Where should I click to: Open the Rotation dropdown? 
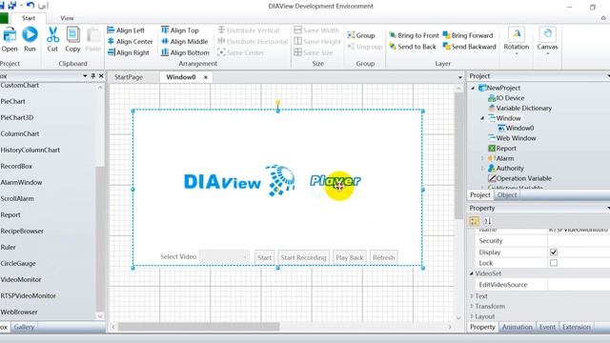pyautogui.click(x=517, y=40)
